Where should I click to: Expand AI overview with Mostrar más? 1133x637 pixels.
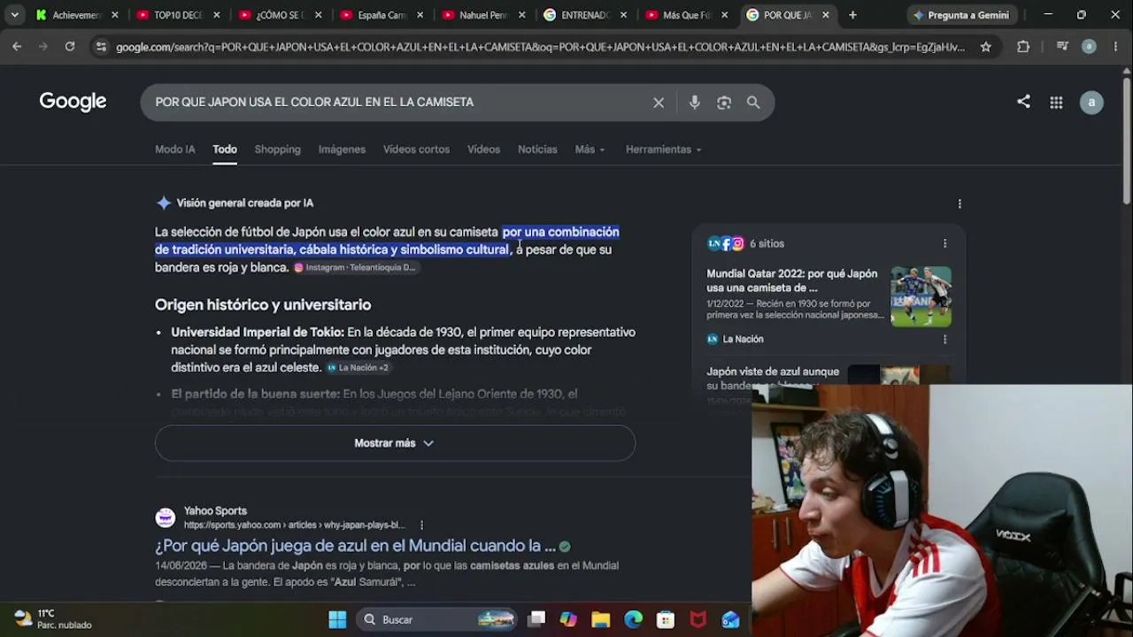[x=395, y=443]
